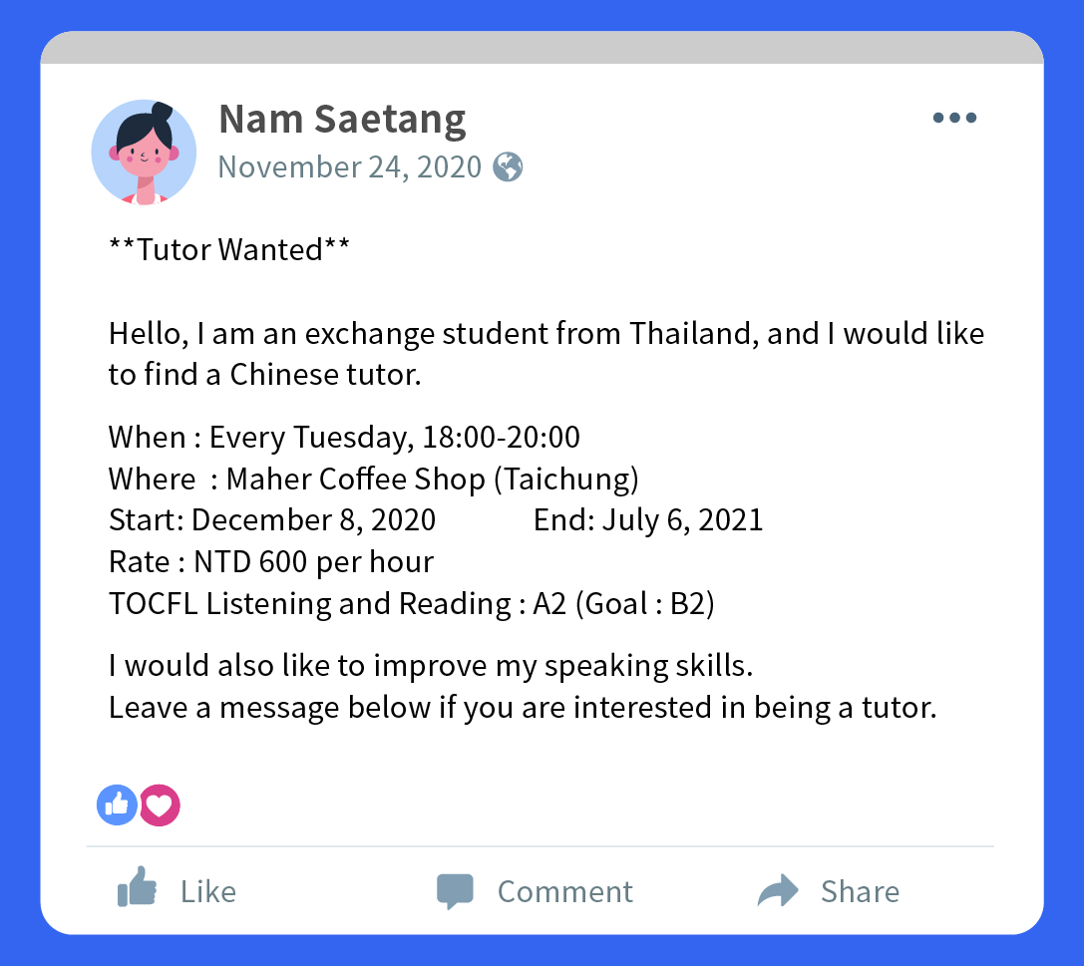Image resolution: width=1084 pixels, height=966 pixels.
Task: Click the Tutor Wanted heading text
Action: (229, 249)
